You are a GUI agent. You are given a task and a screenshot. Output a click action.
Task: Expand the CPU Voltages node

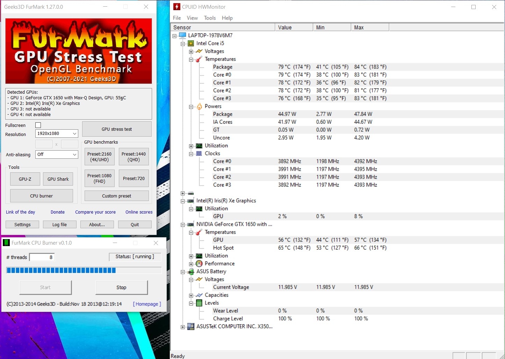click(x=191, y=52)
